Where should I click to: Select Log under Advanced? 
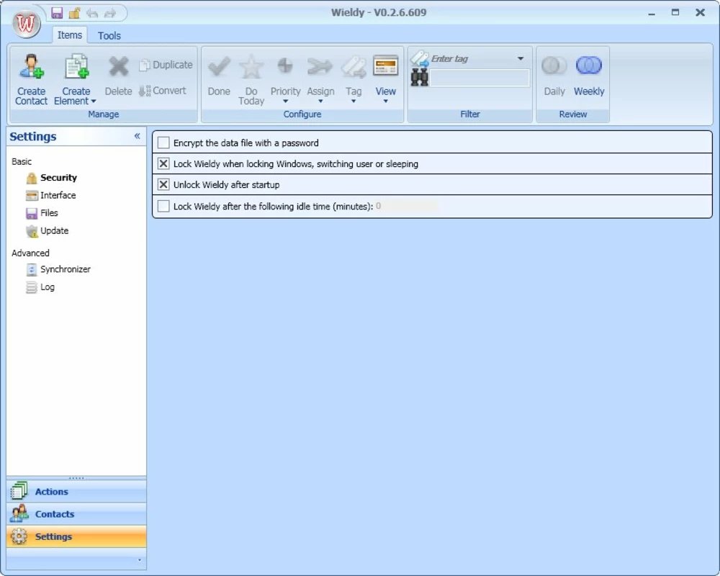[x=48, y=287]
